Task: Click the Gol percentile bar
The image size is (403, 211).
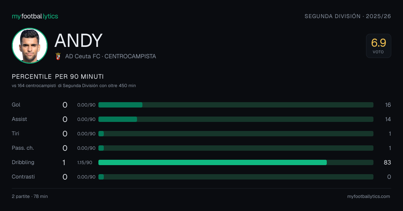Action: click(x=236, y=105)
